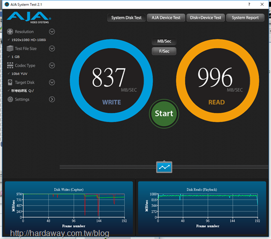Viewport: 271px width, 239px height.
Task: Click the Resolution monitor icon
Action: (x=10, y=31)
